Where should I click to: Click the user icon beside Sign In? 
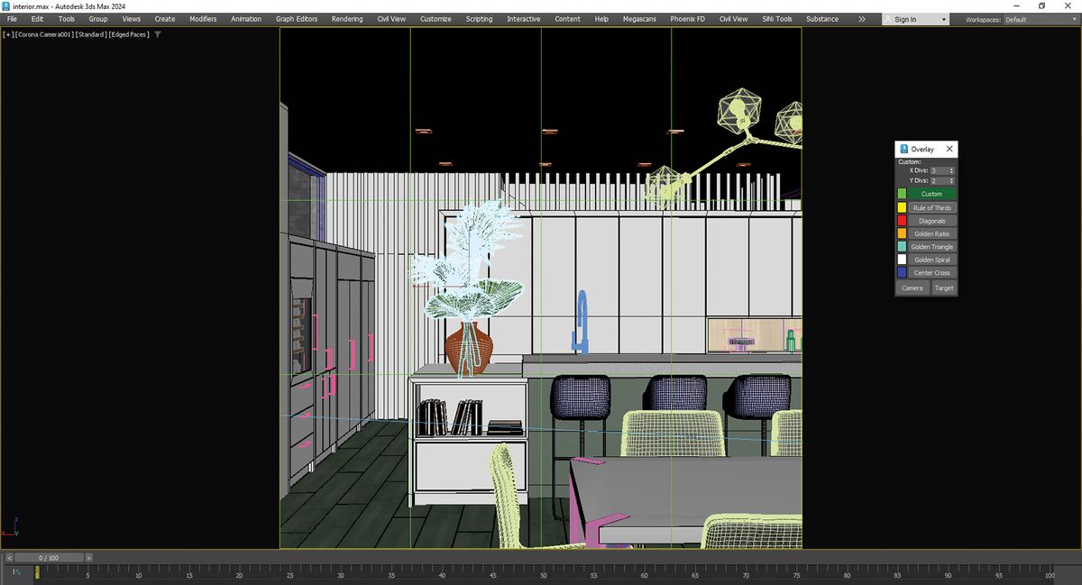(888, 19)
